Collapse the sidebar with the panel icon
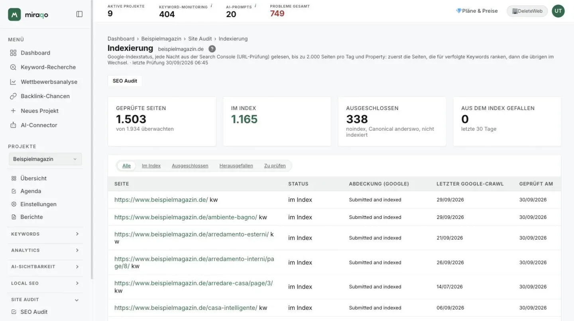This screenshot has height=321, width=574. [x=79, y=14]
